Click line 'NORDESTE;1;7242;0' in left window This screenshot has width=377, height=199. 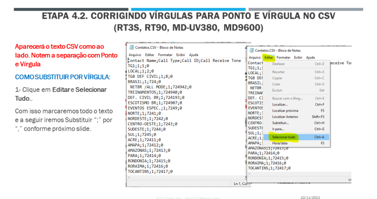[x=148, y=119]
